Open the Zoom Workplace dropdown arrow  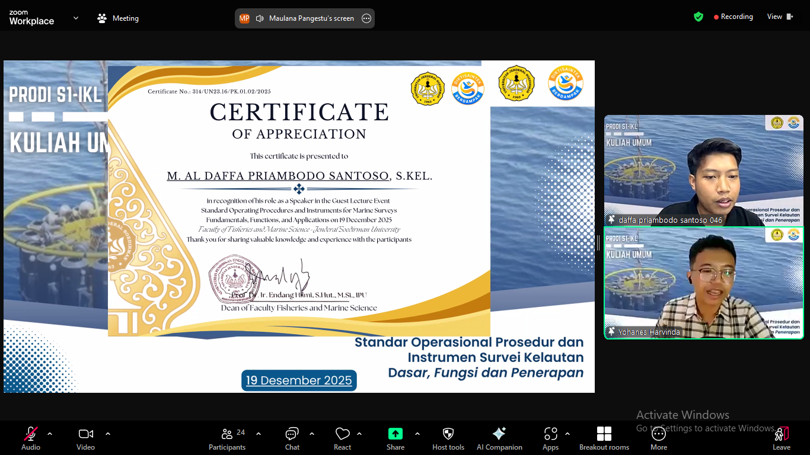[x=76, y=18]
